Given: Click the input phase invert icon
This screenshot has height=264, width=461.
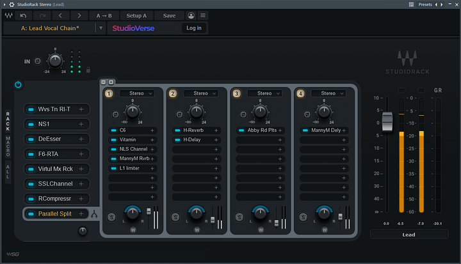Looking at the screenshot, I should [37, 61].
